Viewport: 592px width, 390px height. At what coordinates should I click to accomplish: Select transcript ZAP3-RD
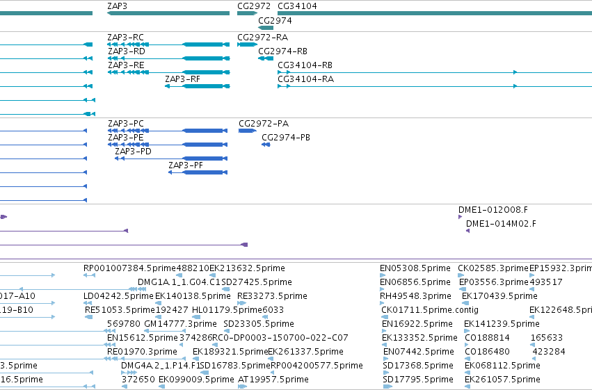click(127, 51)
